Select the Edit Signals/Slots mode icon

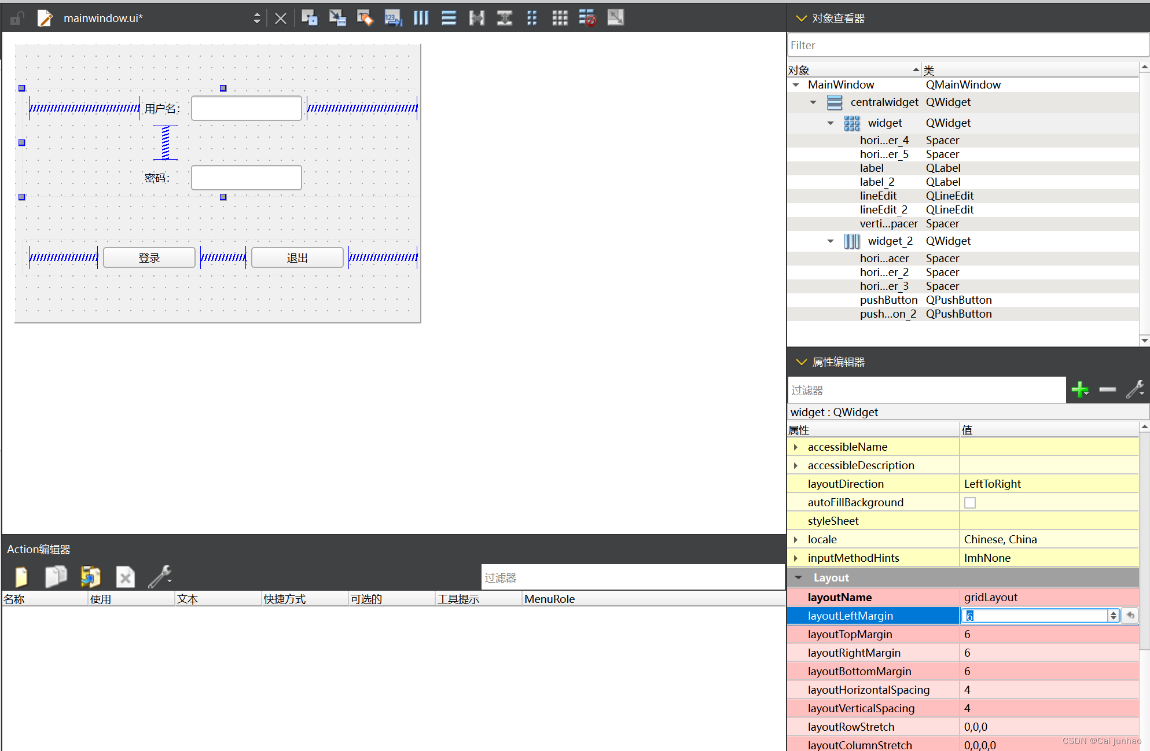[x=337, y=18]
